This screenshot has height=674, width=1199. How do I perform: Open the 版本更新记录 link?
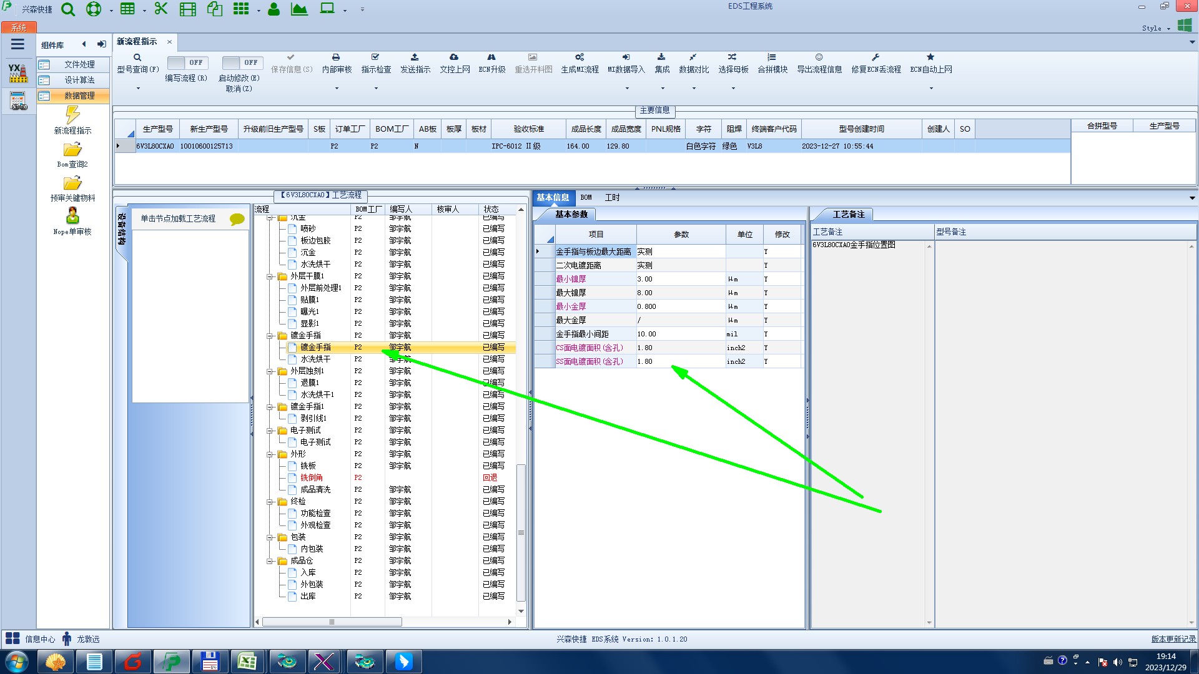(1173, 639)
